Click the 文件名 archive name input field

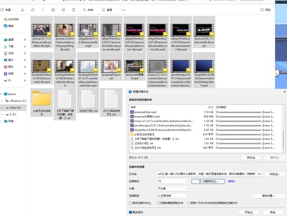coord(210,174)
